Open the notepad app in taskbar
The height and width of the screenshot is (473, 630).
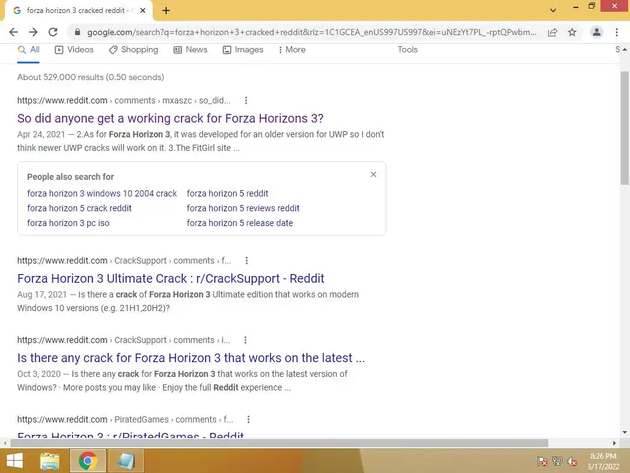point(126,461)
